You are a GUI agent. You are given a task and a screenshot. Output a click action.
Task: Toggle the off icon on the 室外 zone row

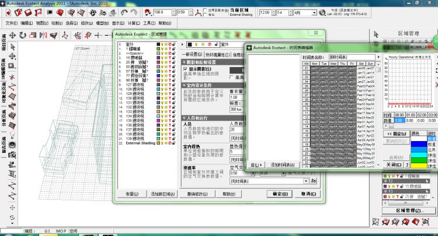[x=170, y=44]
